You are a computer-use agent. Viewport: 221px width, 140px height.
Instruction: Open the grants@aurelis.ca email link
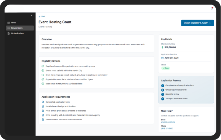[x=168, y=122]
